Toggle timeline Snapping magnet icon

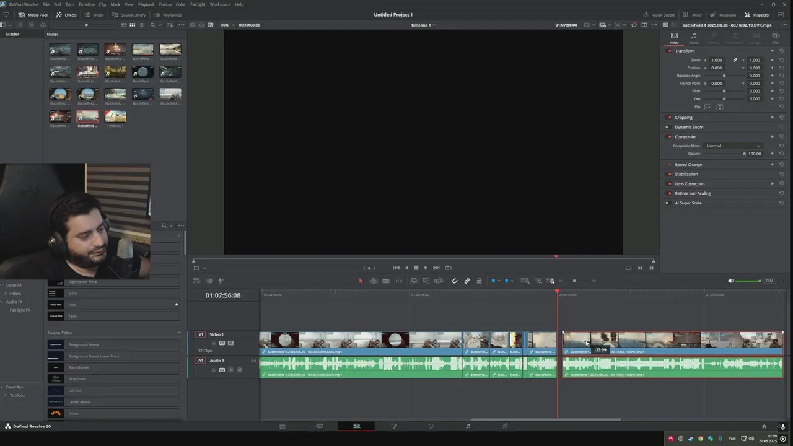455,281
